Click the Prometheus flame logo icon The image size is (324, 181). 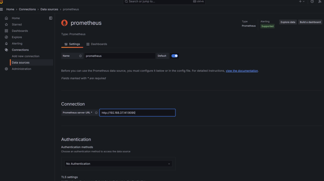(x=64, y=23)
